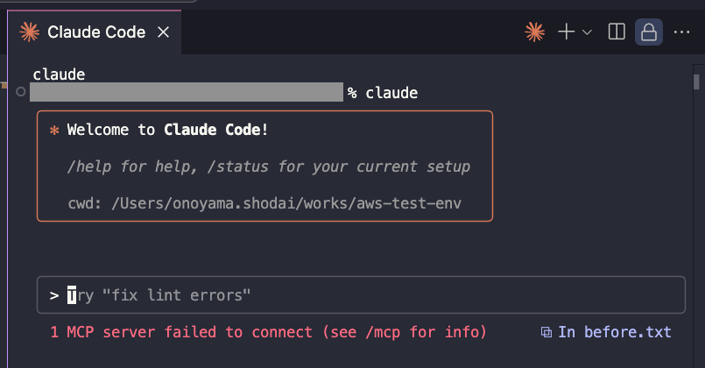
Task: Click the /help and /status hint line
Action: click(x=268, y=166)
